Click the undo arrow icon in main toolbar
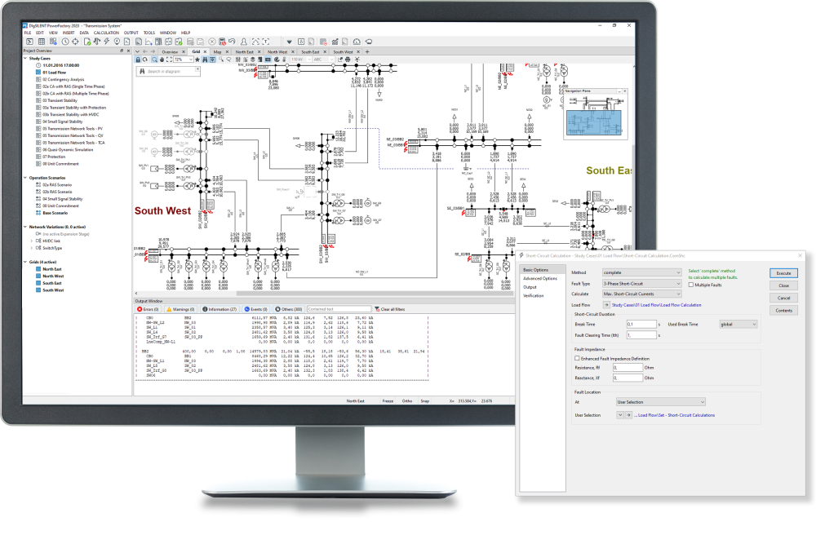Viewport: 816px width, 544px height. 232,42
